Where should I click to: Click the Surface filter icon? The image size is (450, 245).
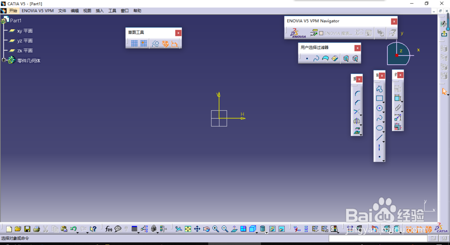point(325,59)
